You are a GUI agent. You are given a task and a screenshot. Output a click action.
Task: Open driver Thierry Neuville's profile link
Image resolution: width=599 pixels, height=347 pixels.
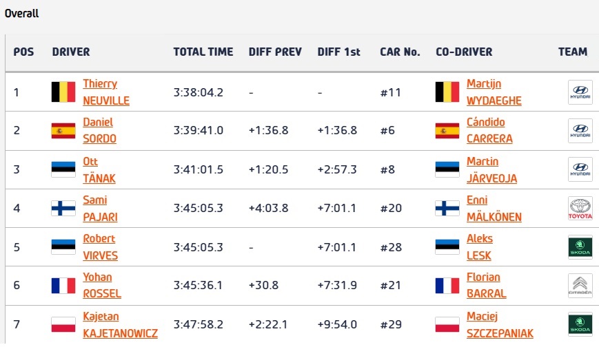click(x=106, y=92)
